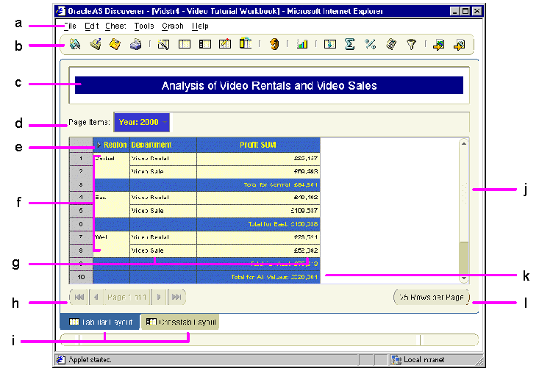Select row number 5 header
Image resolution: width=539 pixels, height=371 pixels.
coord(81,211)
